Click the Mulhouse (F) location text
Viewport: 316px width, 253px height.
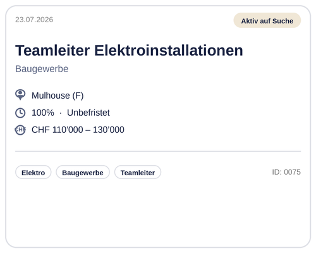point(58,96)
